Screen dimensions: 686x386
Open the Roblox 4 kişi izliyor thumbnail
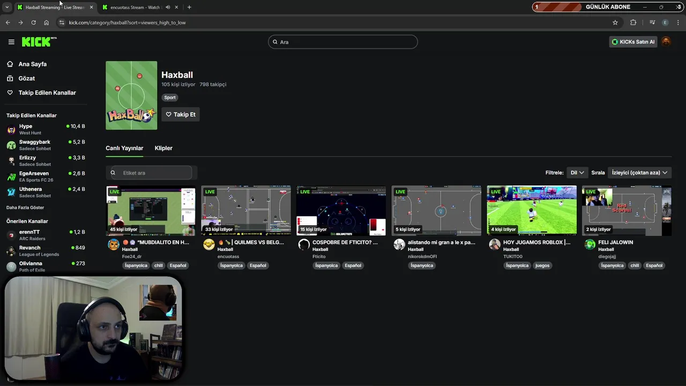coord(532,211)
